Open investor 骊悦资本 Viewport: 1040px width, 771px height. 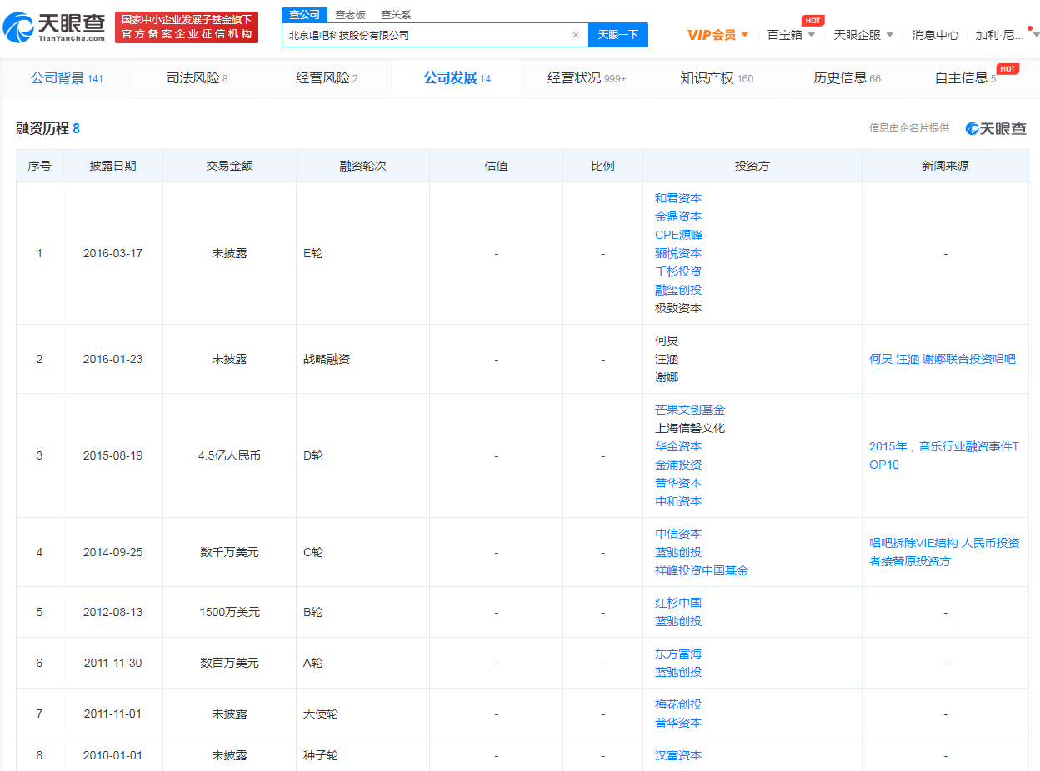point(678,253)
